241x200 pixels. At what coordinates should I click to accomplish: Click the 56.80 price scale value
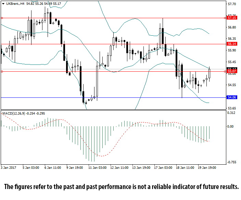coord(232,27)
